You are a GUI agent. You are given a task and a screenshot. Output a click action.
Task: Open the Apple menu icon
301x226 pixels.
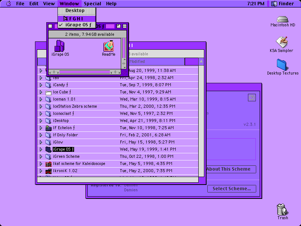(x=8, y=4)
